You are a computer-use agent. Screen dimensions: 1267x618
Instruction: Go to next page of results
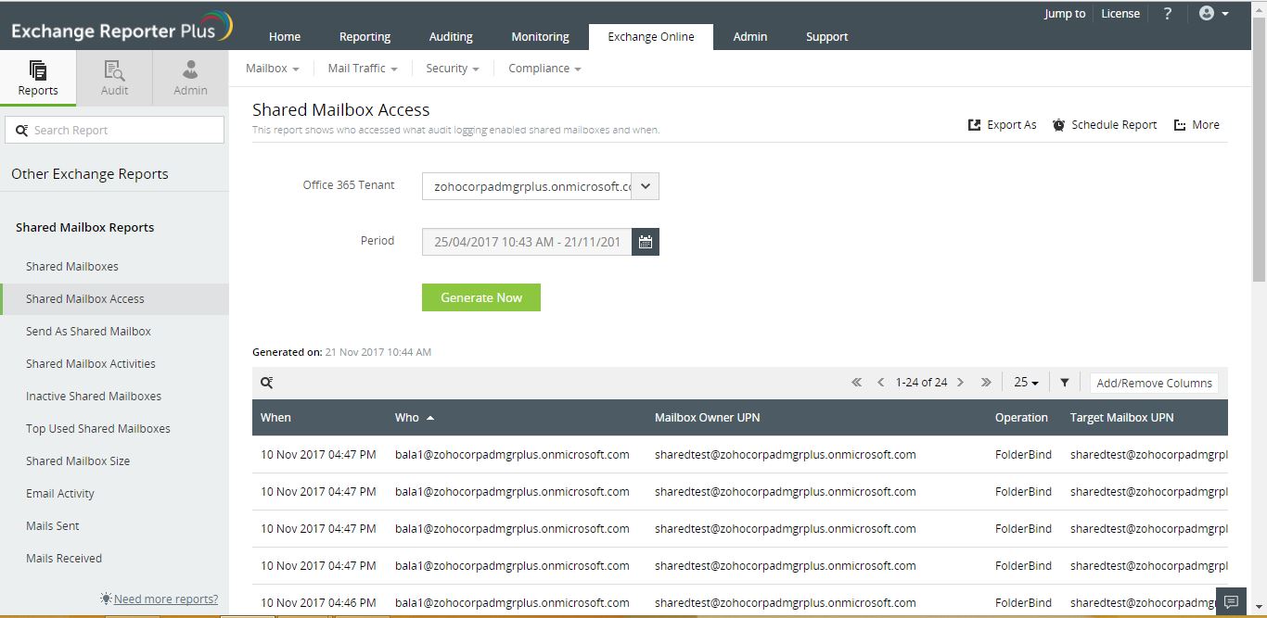coord(960,383)
